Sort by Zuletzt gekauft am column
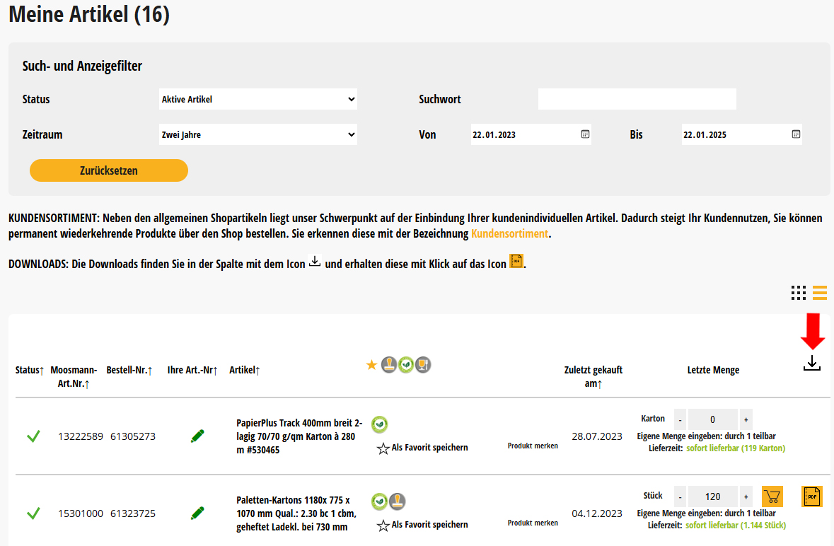 click(593, 377)
